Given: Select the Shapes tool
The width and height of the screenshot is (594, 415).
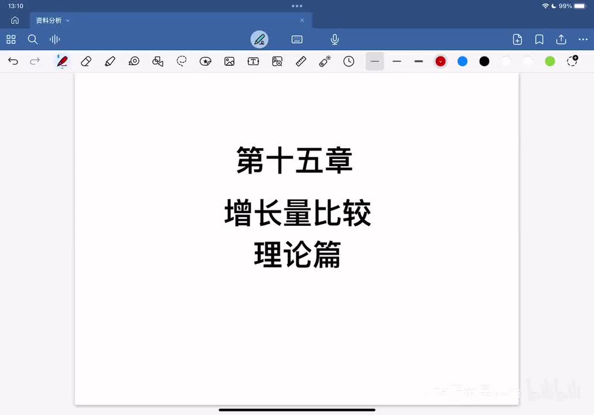Looking at the screenshot, I should point(157,61).
